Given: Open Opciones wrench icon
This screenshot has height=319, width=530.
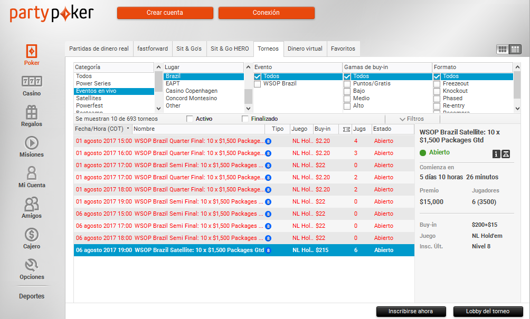Looking at the screenshot, I should tap(32, 265).
